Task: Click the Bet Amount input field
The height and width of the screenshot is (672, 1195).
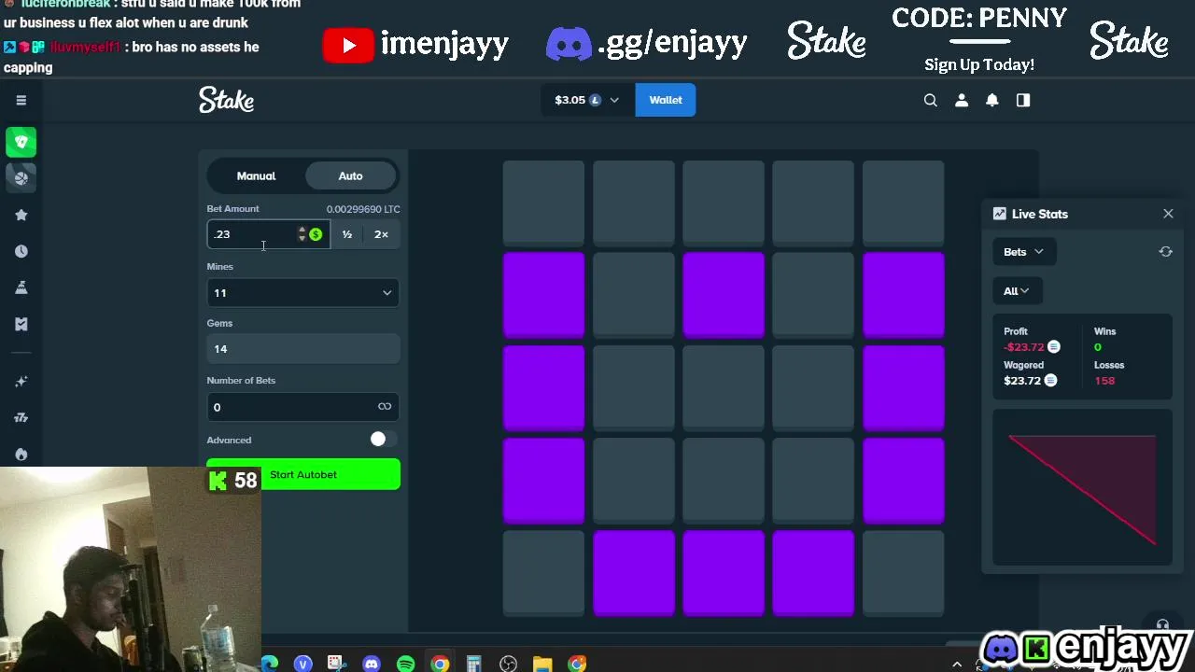Action: coord(252,234)
